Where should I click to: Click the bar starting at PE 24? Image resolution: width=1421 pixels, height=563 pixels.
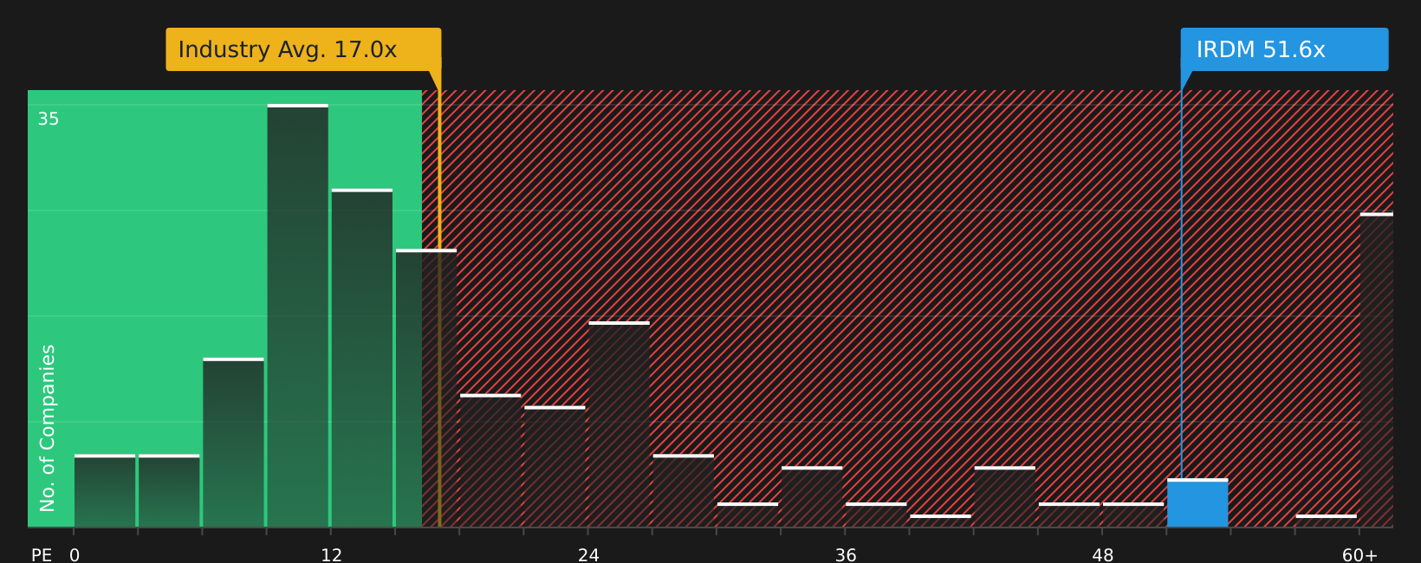coord(619,424)
